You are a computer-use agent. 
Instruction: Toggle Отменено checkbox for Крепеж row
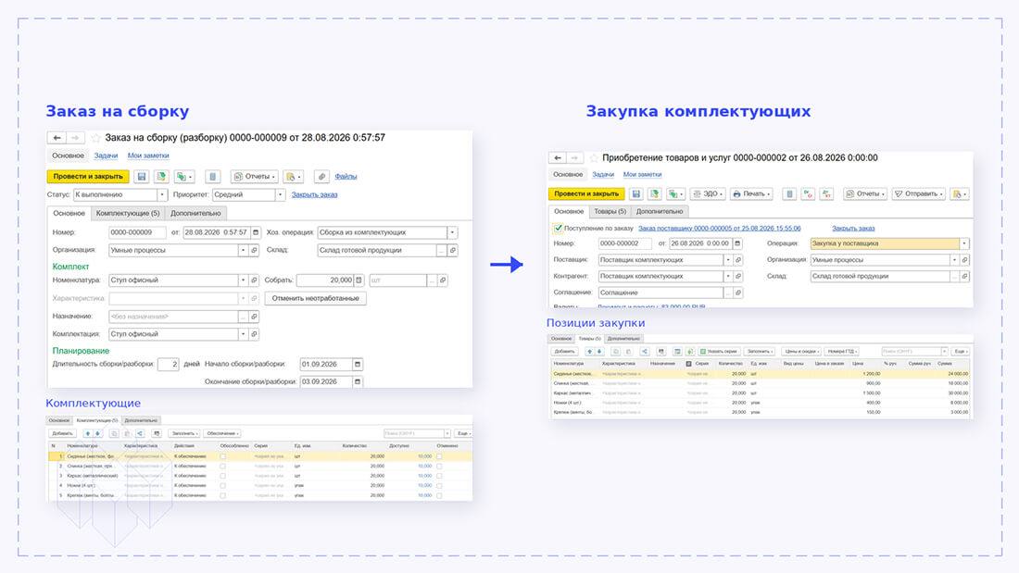coord(439,495)
